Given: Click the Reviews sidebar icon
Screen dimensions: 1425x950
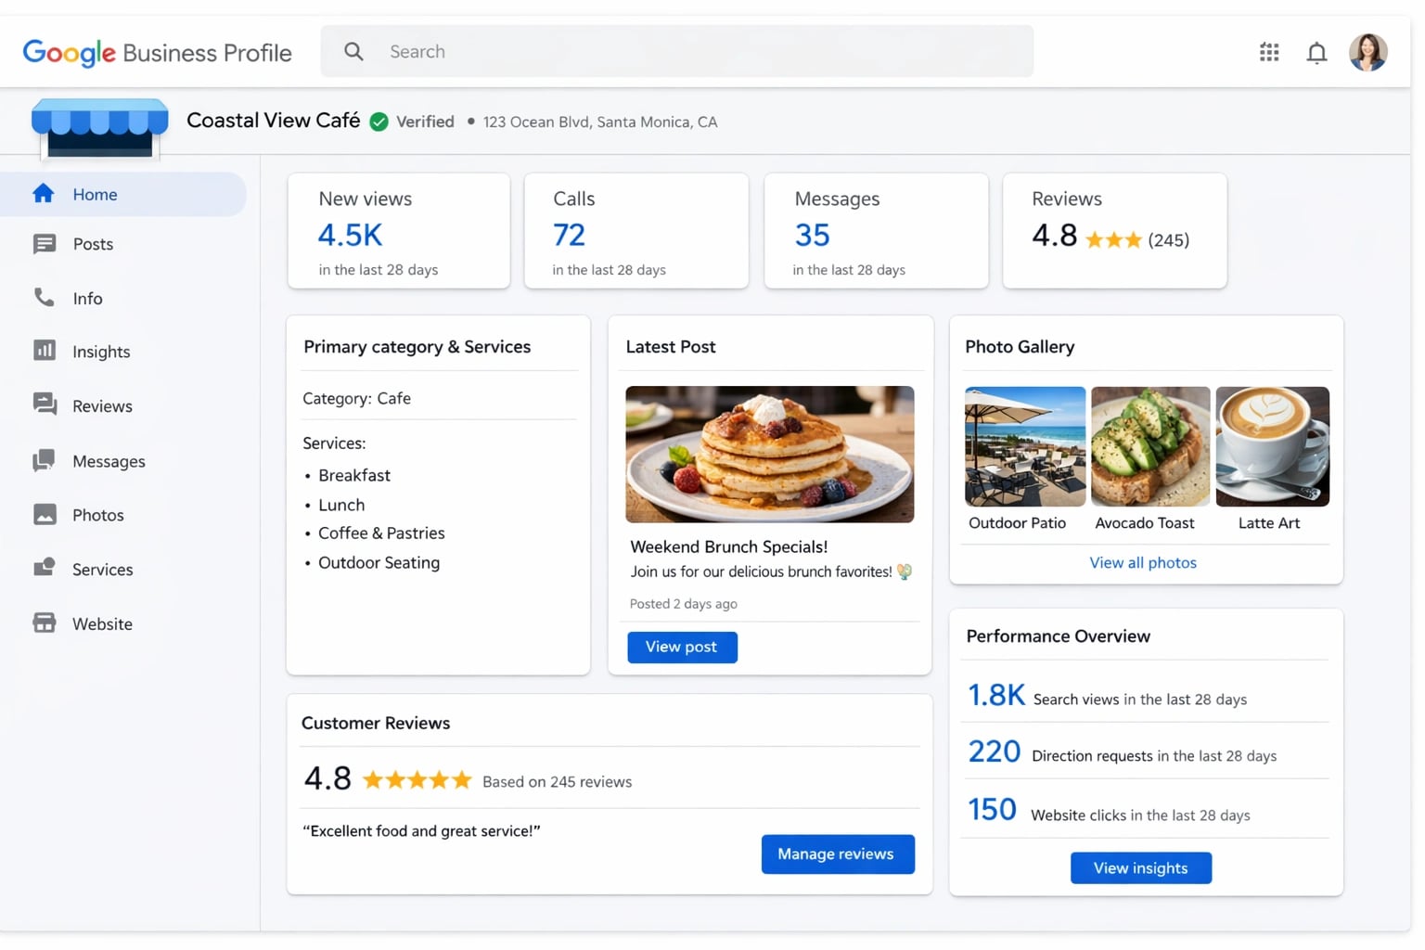Looking at the screenshot, I should [x=45, y=405].
